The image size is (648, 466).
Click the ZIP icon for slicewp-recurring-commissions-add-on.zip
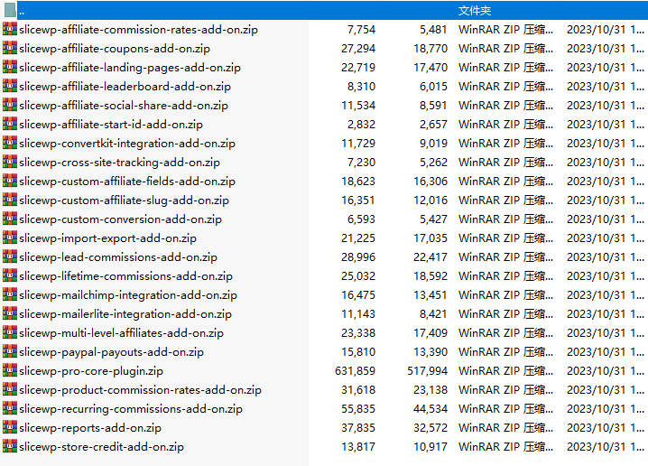(10, 408)
